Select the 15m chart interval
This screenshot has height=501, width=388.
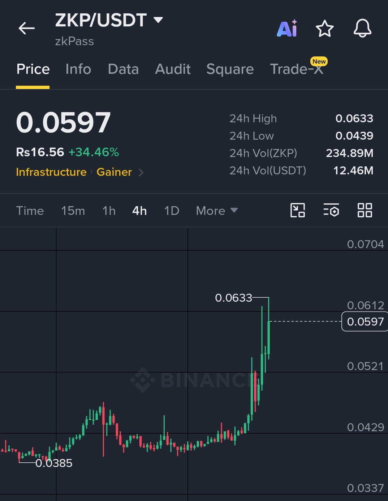point(73,211)
